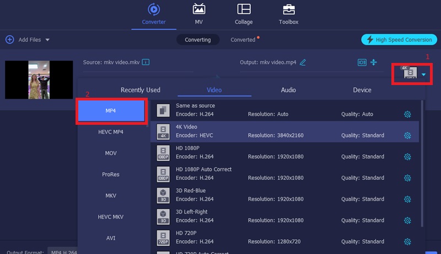
Task: Choose the HD 1080P preset
Action: [x=284, y=152]
